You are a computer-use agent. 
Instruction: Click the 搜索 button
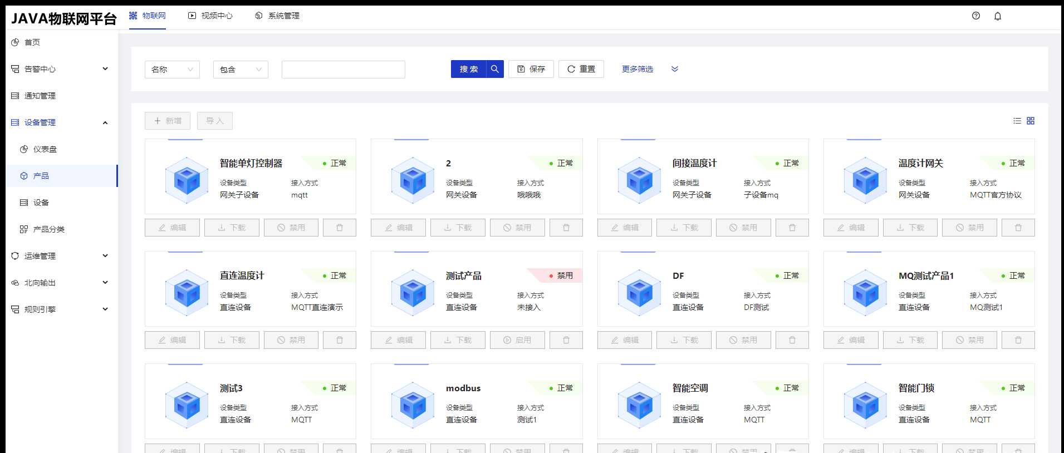click(469, 69)
